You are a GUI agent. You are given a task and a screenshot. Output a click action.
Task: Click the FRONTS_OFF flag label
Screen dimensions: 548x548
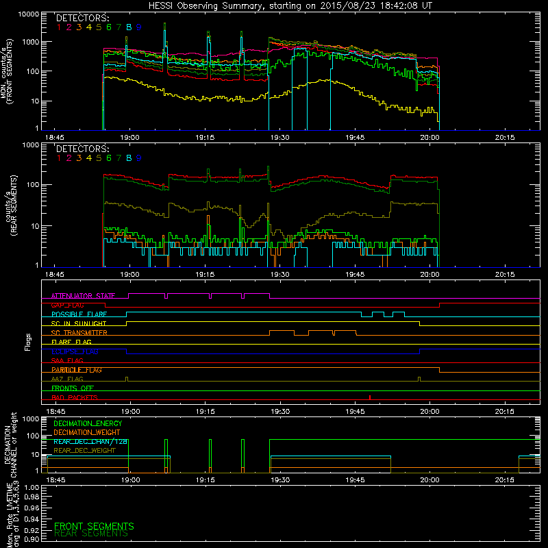[73, 388]
